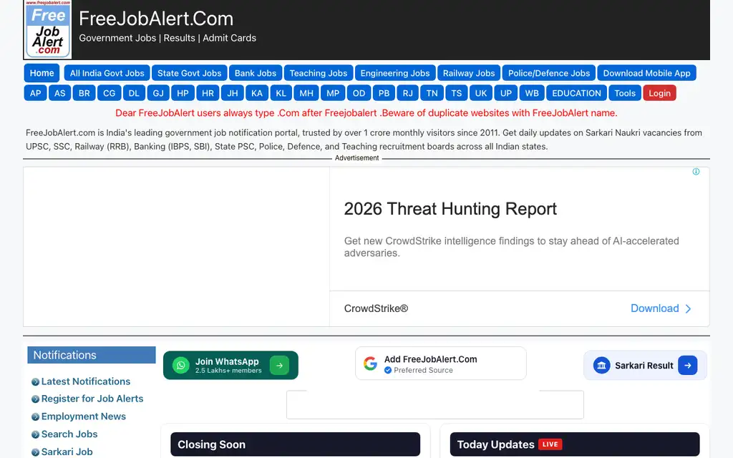The height and width of the screenshot is (458, 733).
Task: Click bullet icon beside Search Jobs
Action: tap(35, 434)
